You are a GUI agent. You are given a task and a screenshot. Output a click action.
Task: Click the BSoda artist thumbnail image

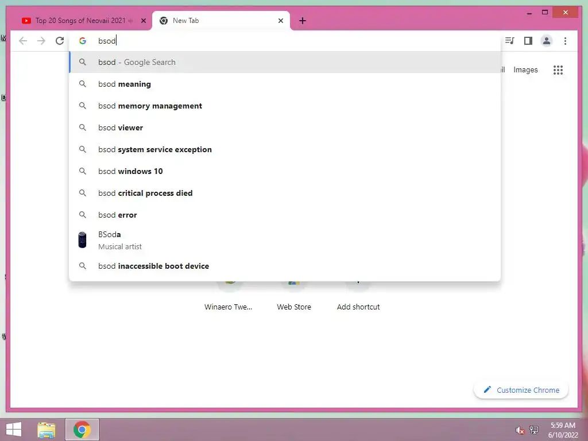82,240
